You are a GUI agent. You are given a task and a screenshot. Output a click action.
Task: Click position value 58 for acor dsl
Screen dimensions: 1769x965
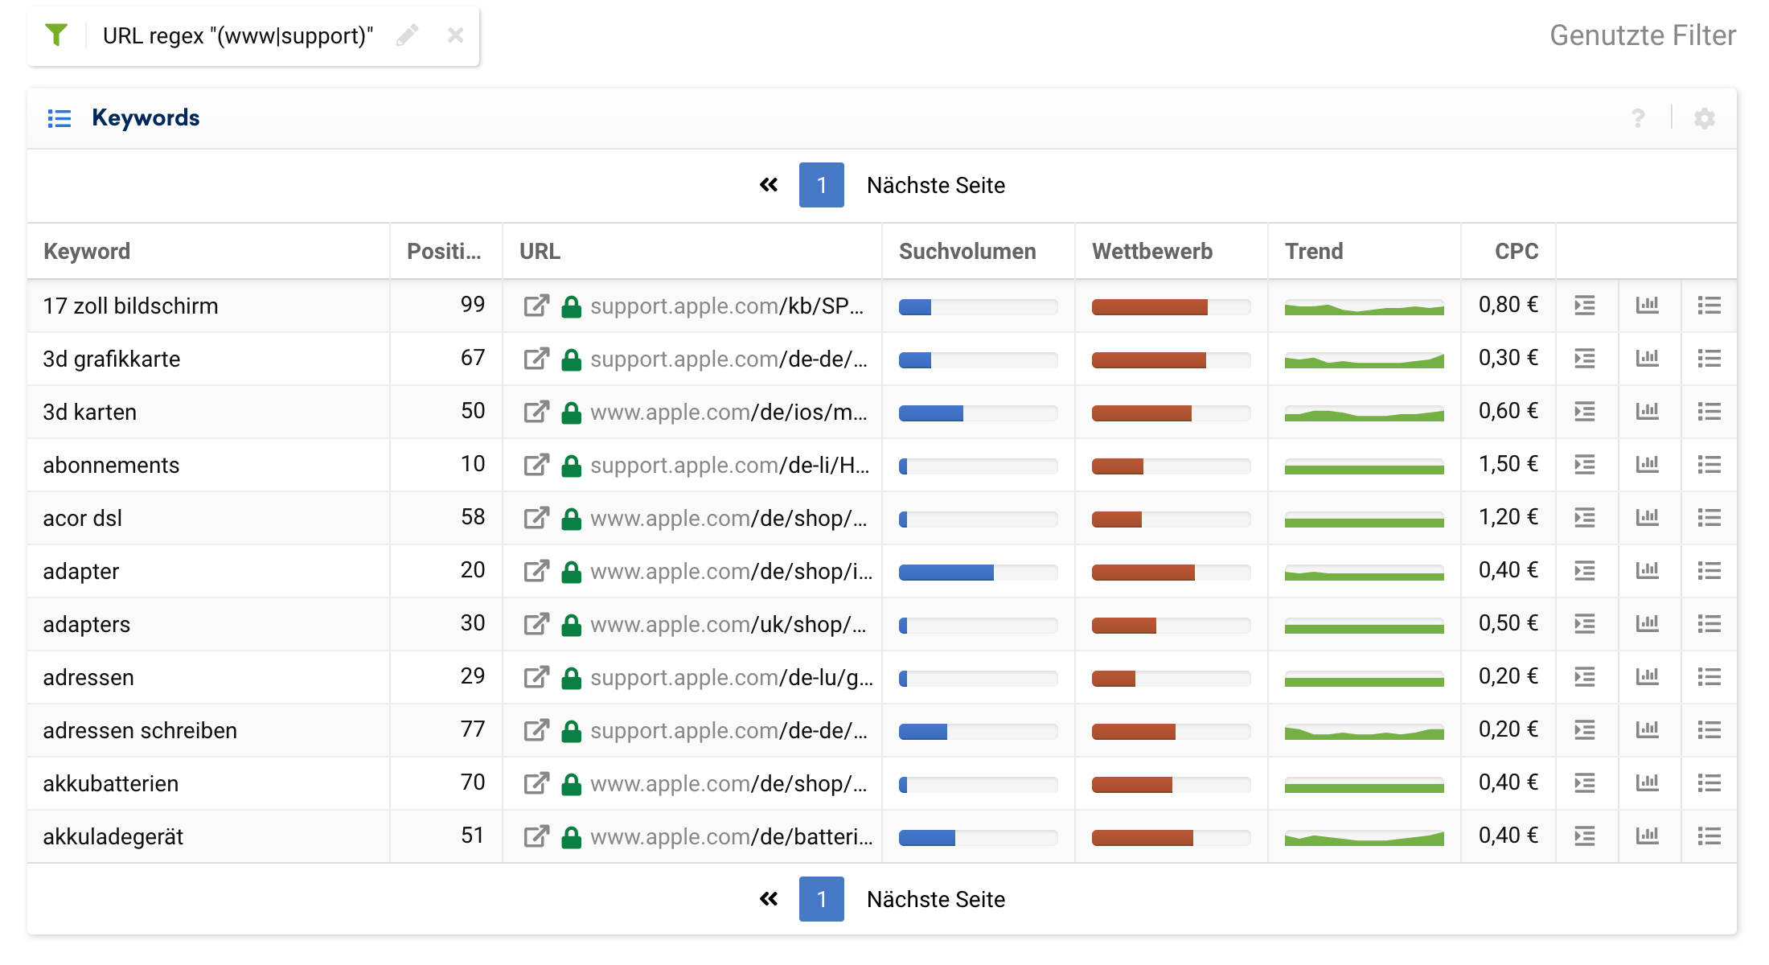pos(473,517)
